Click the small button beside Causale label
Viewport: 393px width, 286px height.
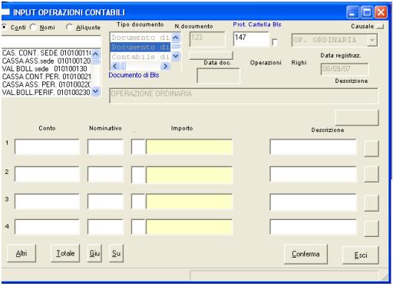381,26
